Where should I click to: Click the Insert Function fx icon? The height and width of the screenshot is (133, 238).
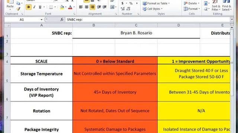[62, 20]
